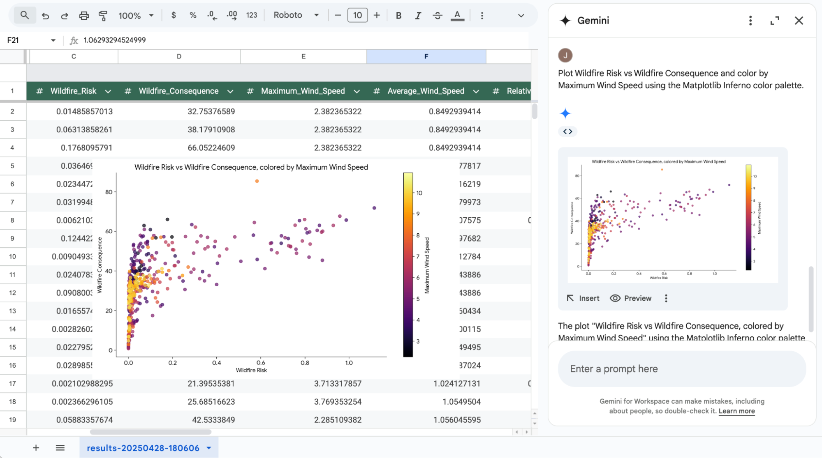Toggle italic formatting
The width and height of the screenshot is (822, 458).
(x=418, y=15)
